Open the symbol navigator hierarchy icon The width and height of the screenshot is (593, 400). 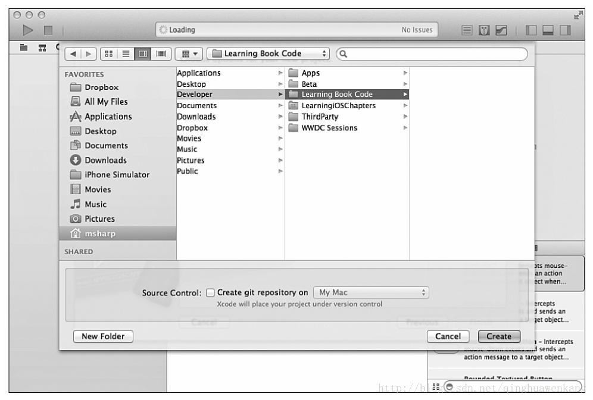42,47
